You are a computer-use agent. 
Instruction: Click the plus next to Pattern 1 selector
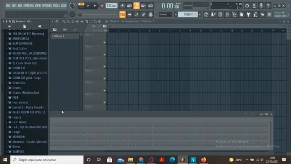pos(200,14)
